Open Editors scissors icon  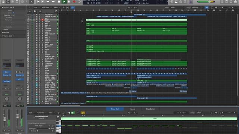31,1
